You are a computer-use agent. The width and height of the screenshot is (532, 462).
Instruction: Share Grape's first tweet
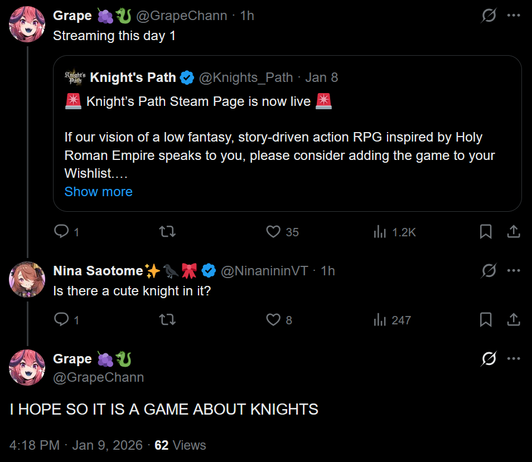coord(514,231)
